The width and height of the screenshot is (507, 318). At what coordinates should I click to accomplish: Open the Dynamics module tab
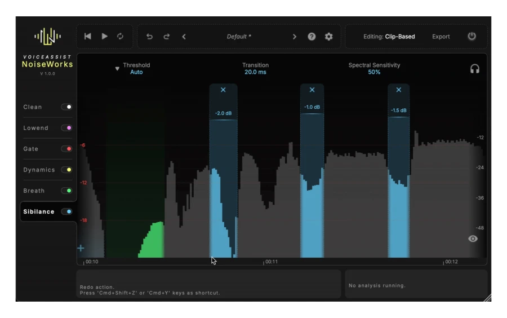pyautogui.click(x=39, y=170)
